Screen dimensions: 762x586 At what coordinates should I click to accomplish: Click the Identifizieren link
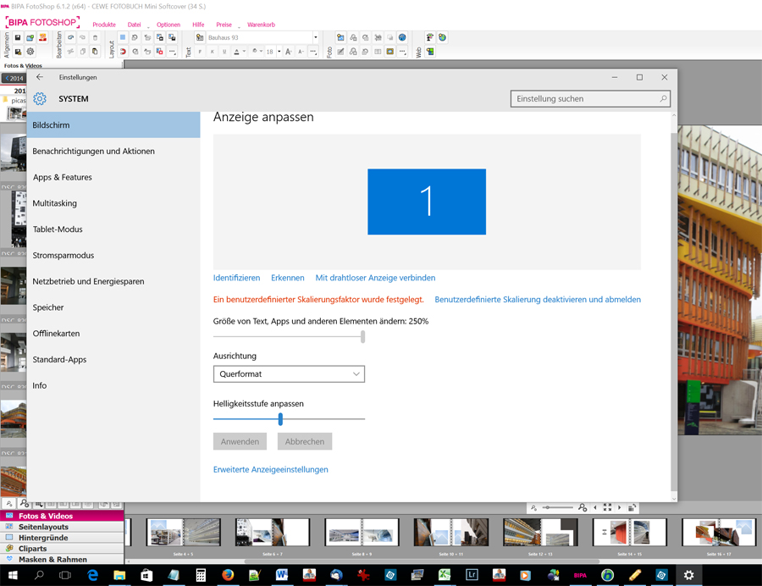(236, 278)
